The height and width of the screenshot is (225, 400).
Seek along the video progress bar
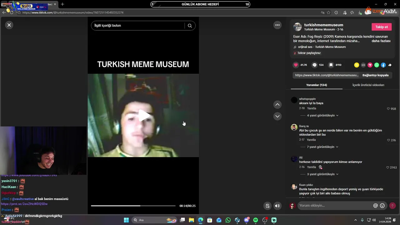coord(133,206)
